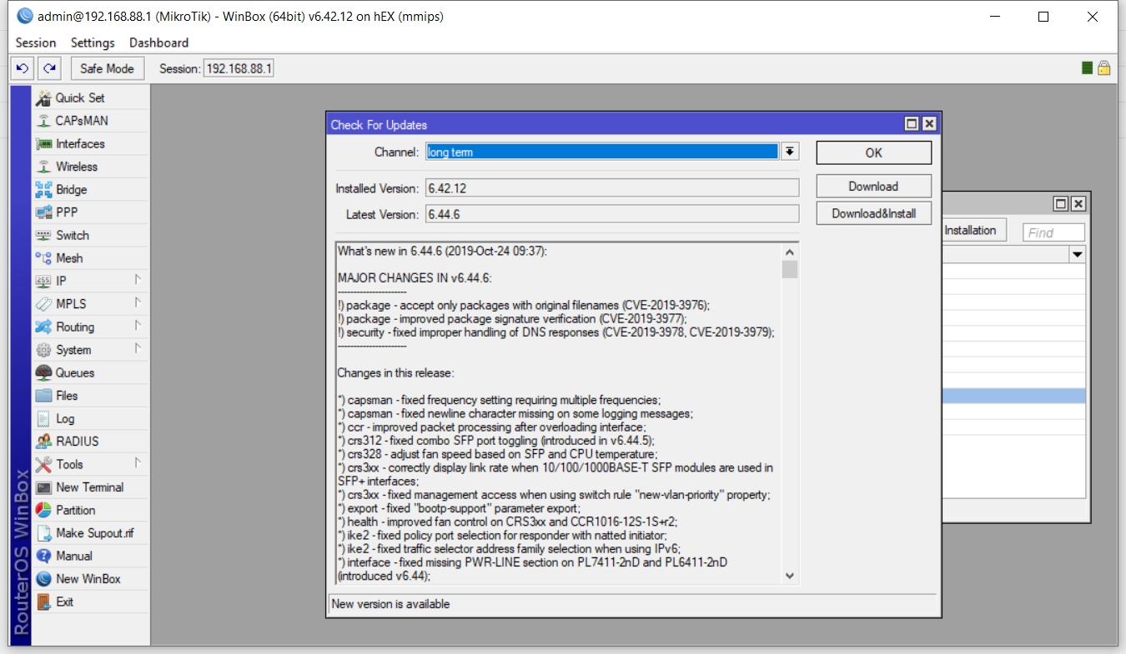Image resolution: width=1126 pixels, height=654 pixels.
Task: Launch a New Terminal
Action: click(x=90, y=487)
